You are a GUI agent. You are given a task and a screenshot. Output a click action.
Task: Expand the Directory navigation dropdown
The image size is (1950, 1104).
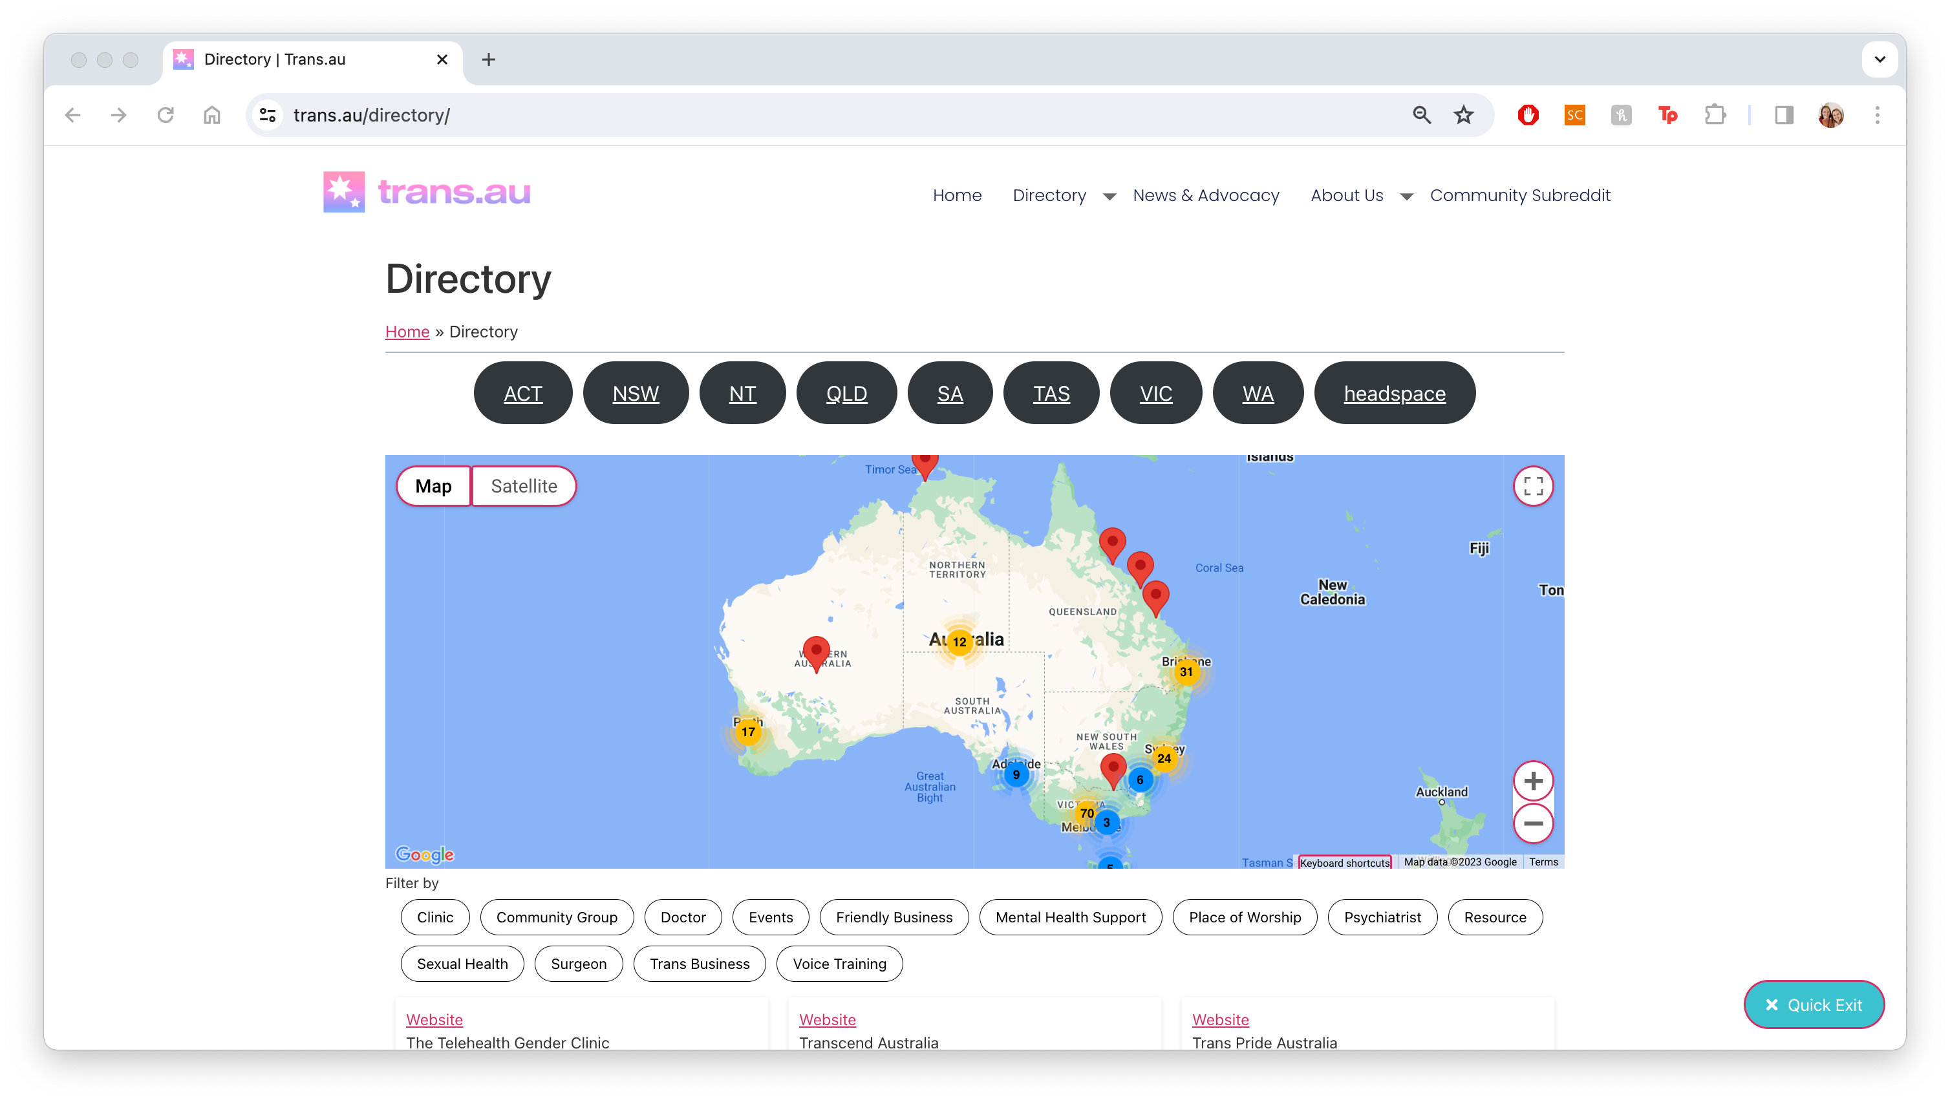coord(1109,196)
